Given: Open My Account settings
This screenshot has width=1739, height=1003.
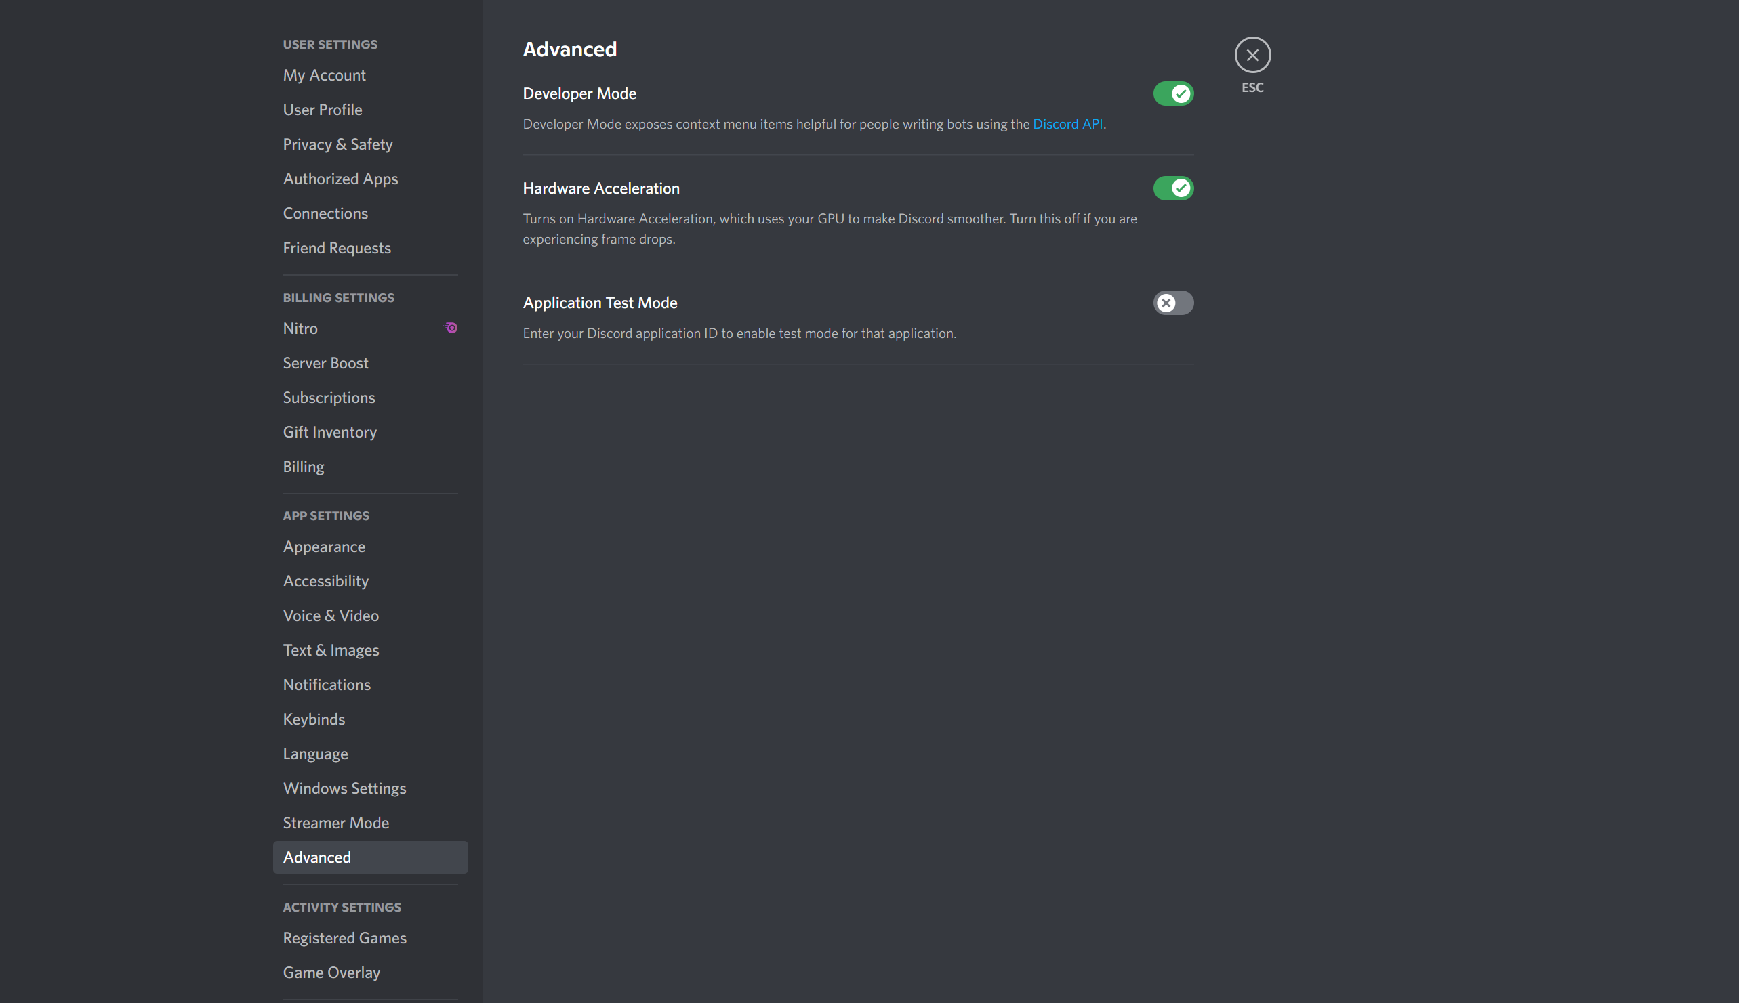Looking at the screenshot, I should 324,75.
